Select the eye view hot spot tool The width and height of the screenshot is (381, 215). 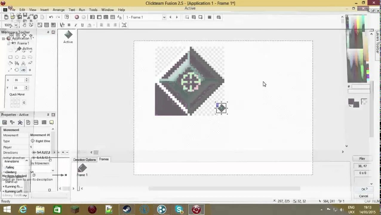(23, 70)
